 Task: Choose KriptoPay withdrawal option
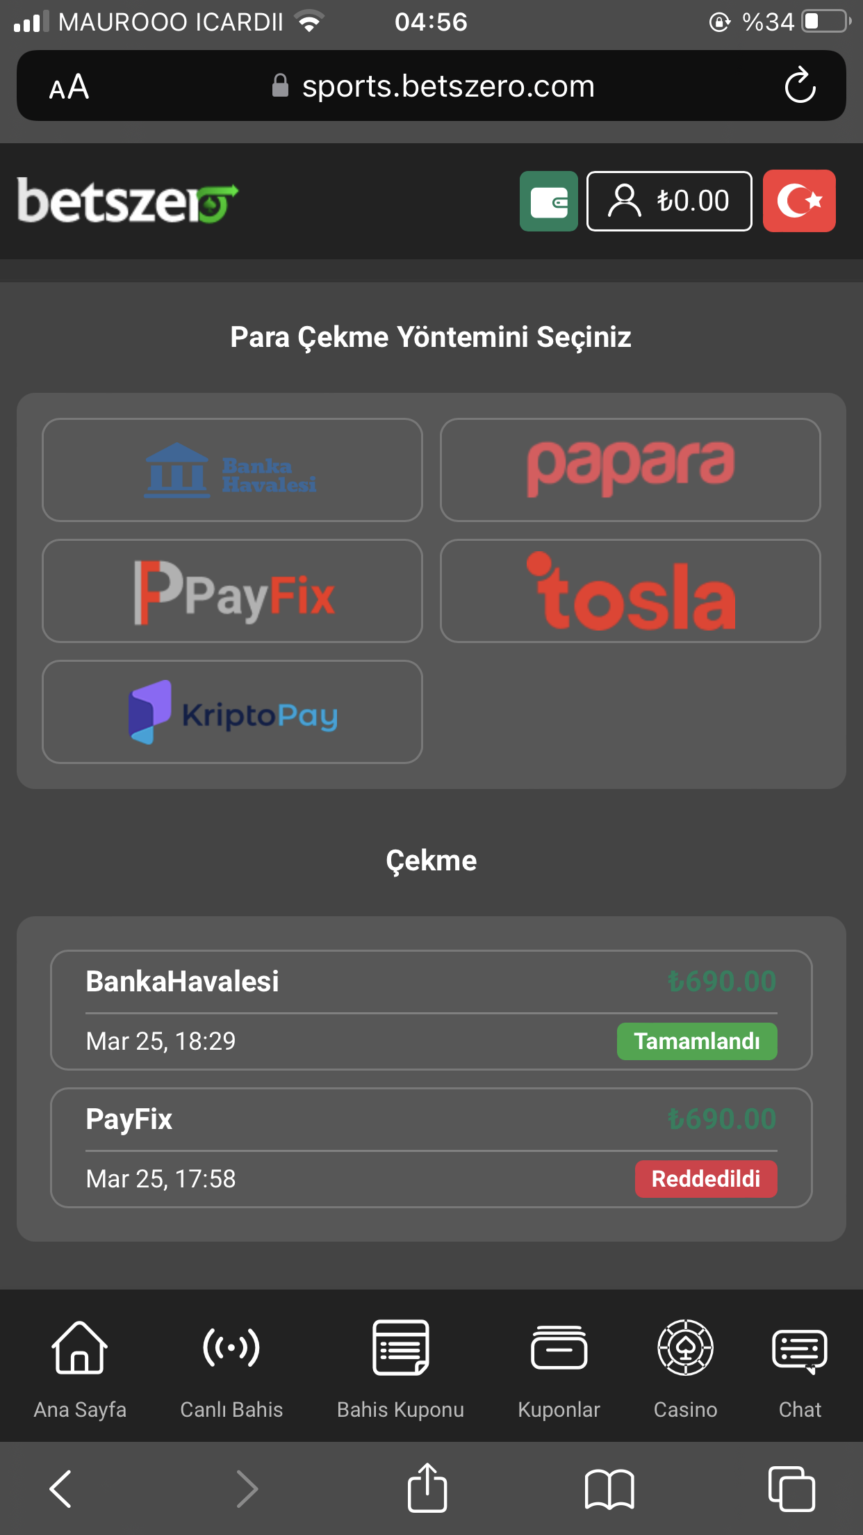[x=232, y=712]
